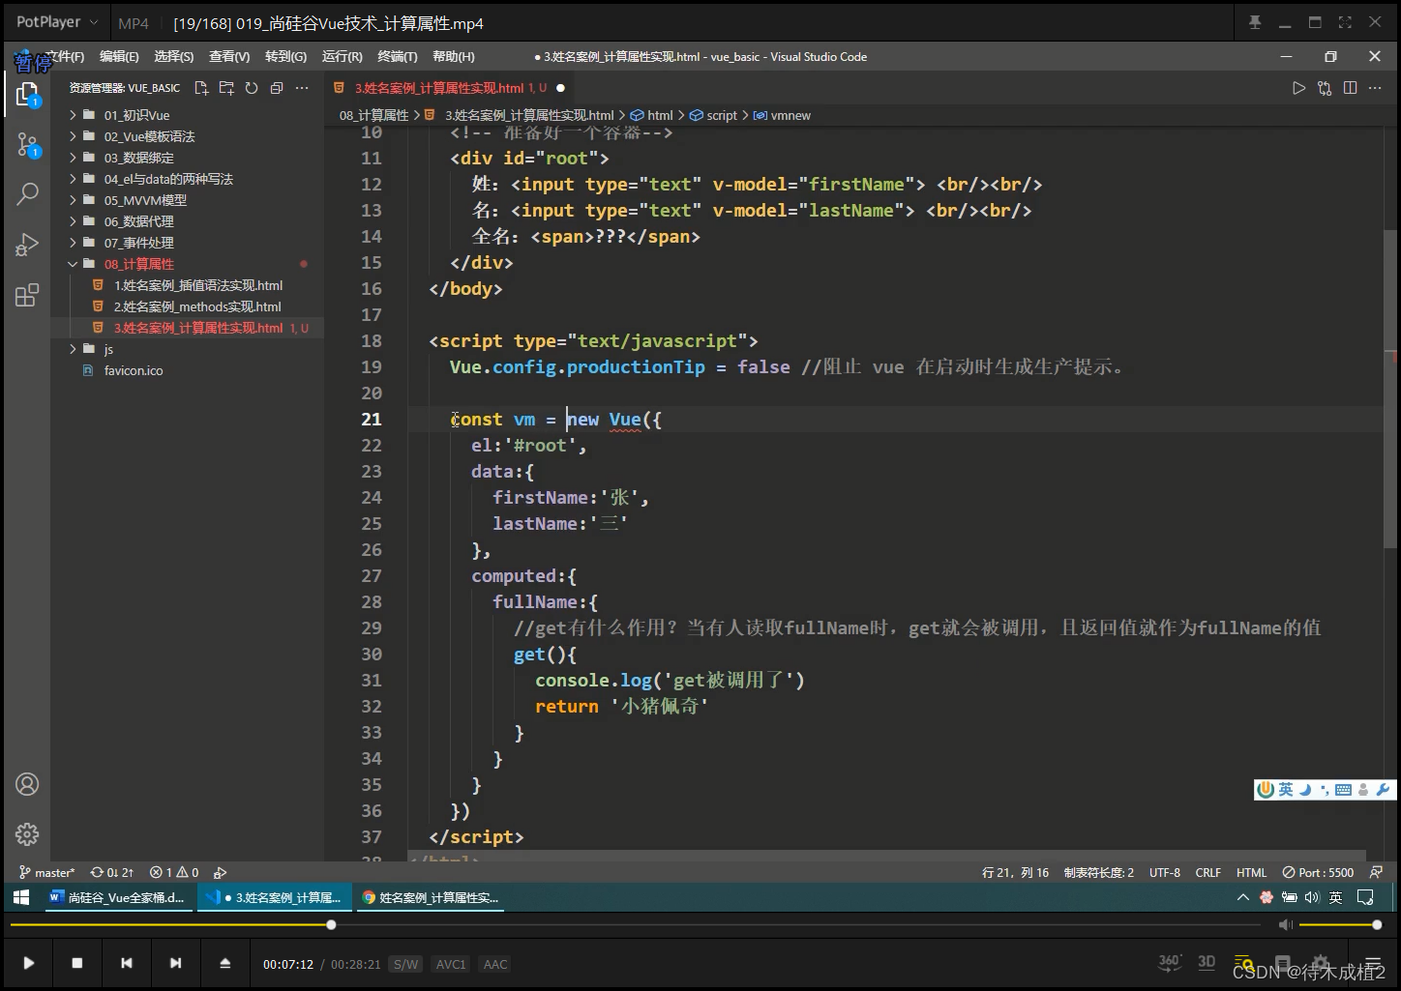
Task: Adjust the PotPlayer volume slider
Action: pyautogui.click(x=1338, y=925)
